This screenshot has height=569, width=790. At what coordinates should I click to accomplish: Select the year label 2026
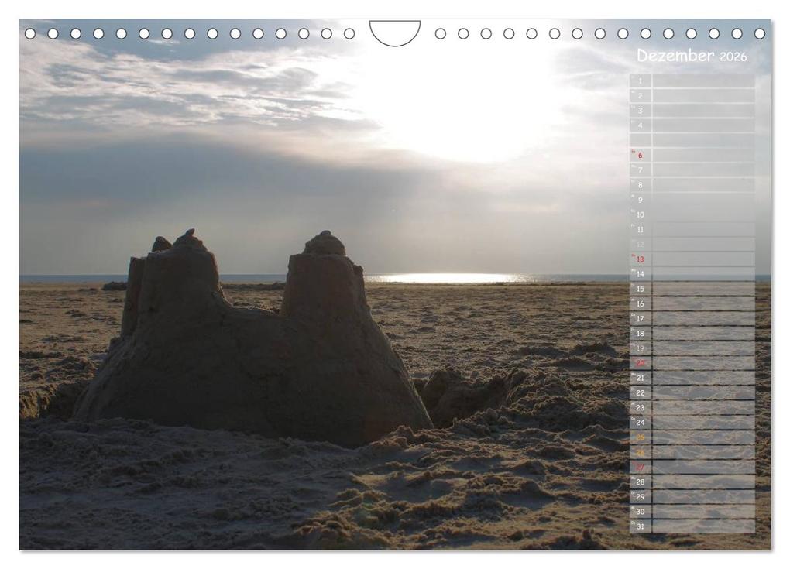pos(733,57)
